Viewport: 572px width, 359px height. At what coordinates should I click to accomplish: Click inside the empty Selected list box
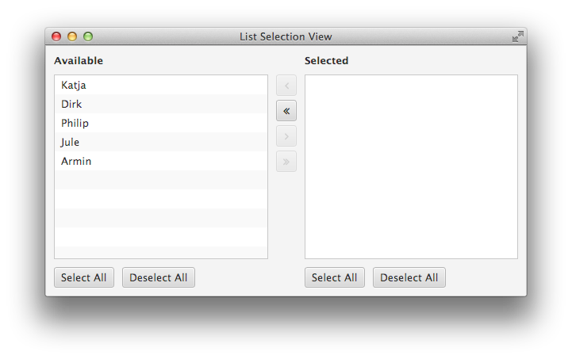411,167
